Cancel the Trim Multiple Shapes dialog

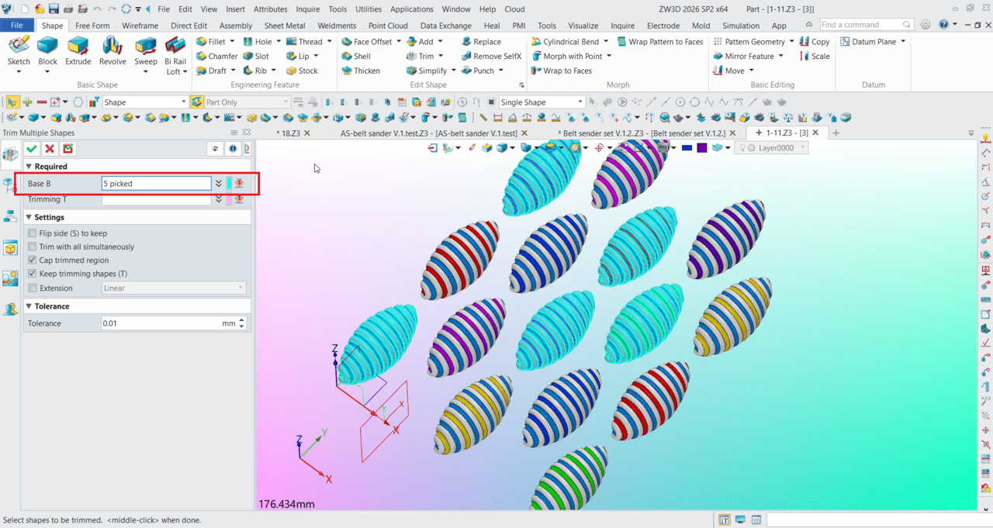(x=49, y=148)
